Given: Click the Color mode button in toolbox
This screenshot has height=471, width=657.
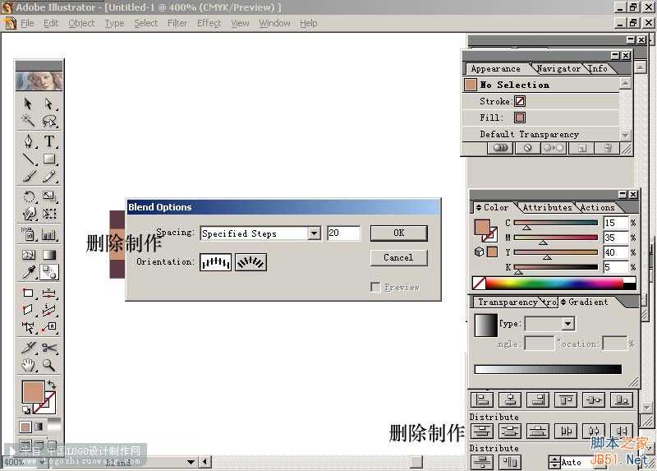Looking at the screenshot, I should pyautogui.click(x=25, y=427).
